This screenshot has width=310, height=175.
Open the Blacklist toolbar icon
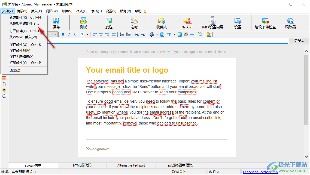[x=187, y=23]
